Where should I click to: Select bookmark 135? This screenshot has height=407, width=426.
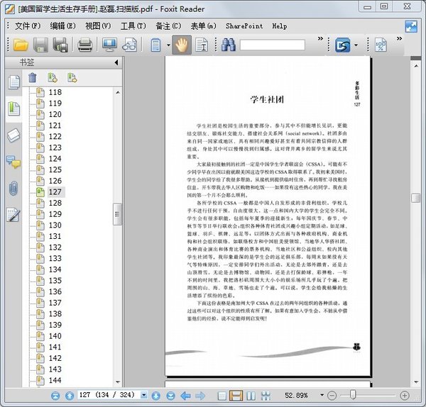tap(55, 281)
